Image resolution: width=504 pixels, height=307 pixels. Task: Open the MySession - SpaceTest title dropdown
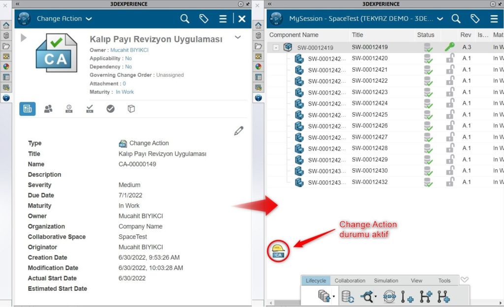pyautogui.click(x=440, y=19)
